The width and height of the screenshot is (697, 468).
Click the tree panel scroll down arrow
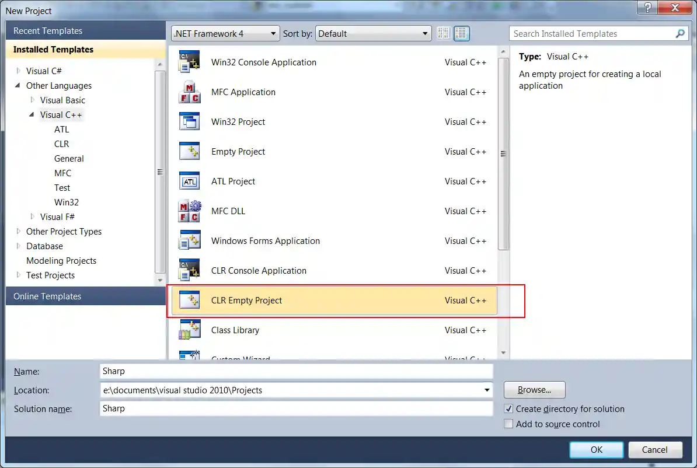[x=160, y=280]
